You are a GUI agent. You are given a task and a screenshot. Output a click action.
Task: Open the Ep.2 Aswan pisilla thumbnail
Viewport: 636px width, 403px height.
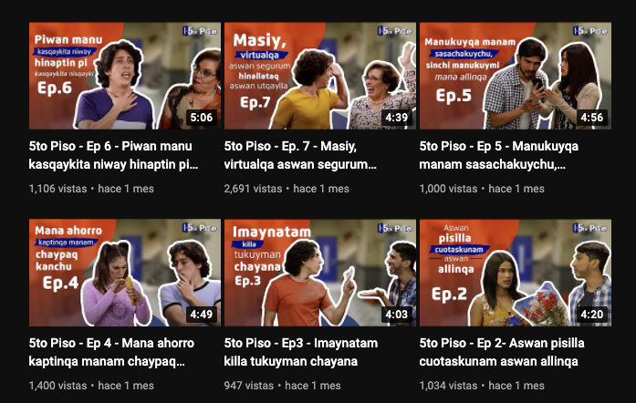click(x=516, y=273)
